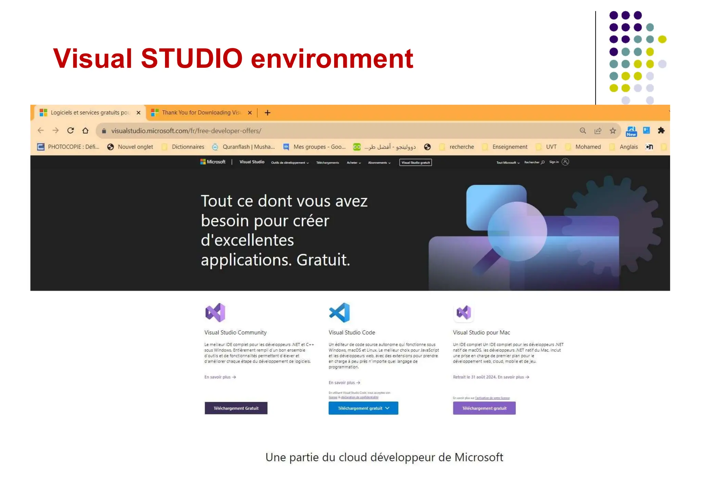Viewport: 701px width, 496px height.
Task: Click the Visual Studio Community heading
Action: coord(235,333)
